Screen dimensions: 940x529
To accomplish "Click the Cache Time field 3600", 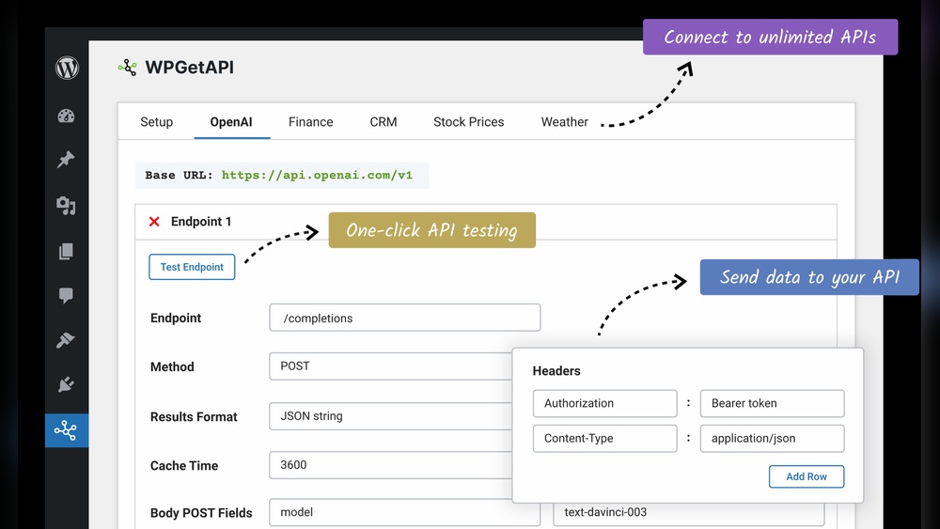I will coord(390,465).
